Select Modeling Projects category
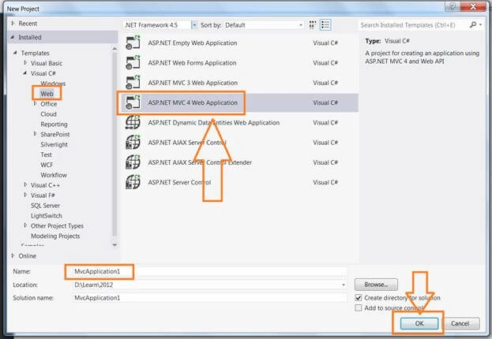This screenshot has height=339, width=492. [55, 236]
